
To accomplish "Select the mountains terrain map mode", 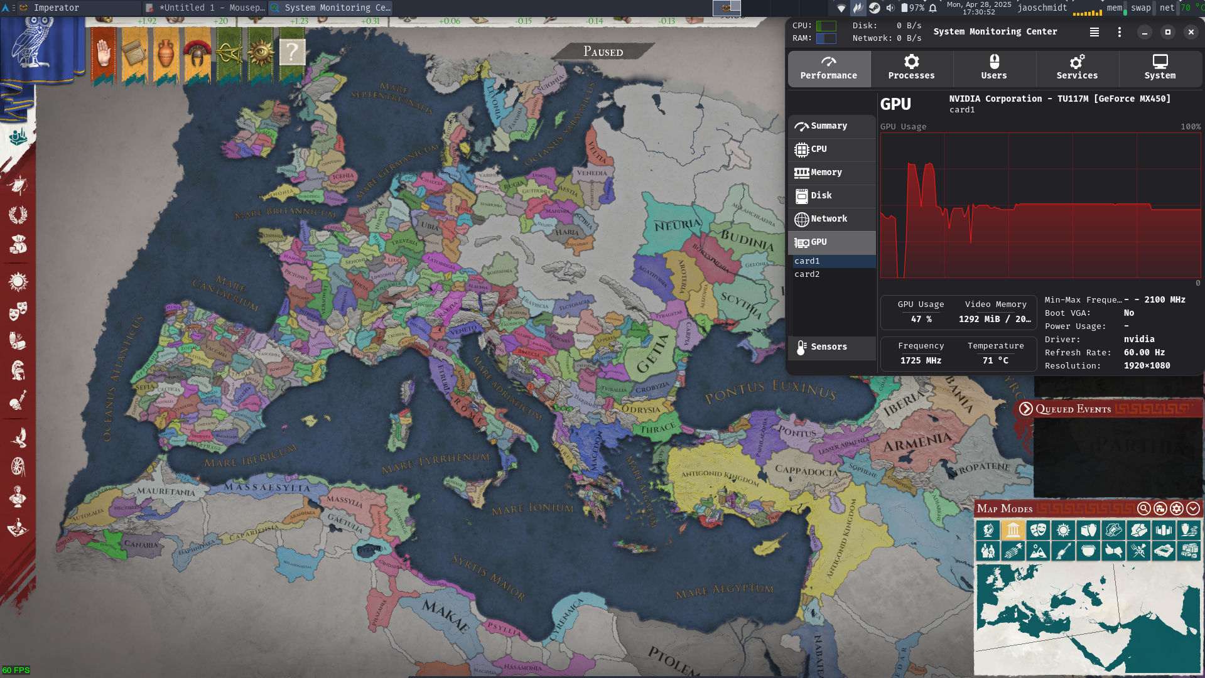I will pos(1038,551).
